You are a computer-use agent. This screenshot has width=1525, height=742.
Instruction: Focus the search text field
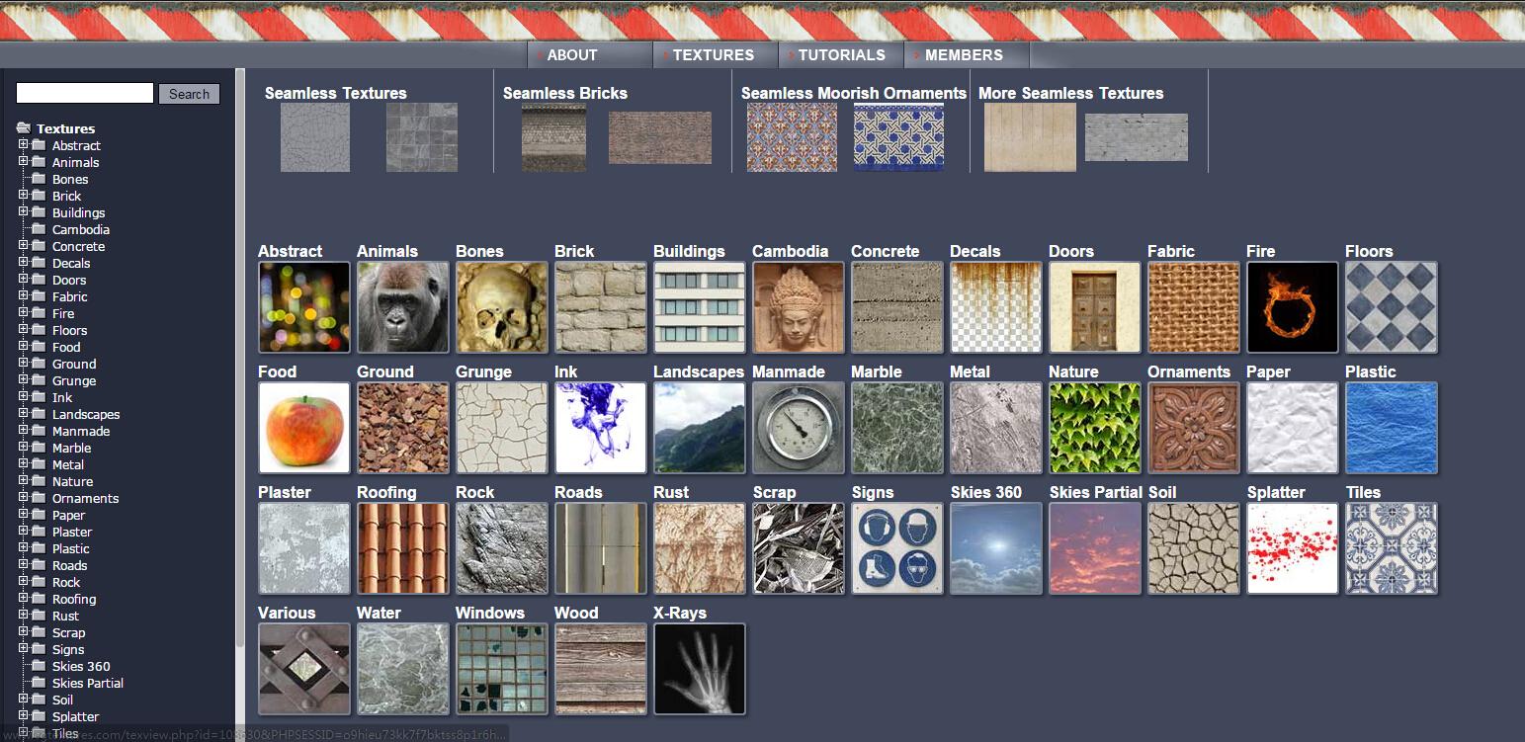tap(85, 93)
